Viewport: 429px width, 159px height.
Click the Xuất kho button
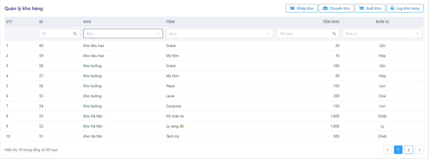(370, 8)
